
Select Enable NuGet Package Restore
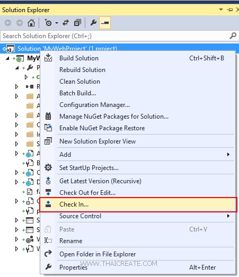pos(138,128)
